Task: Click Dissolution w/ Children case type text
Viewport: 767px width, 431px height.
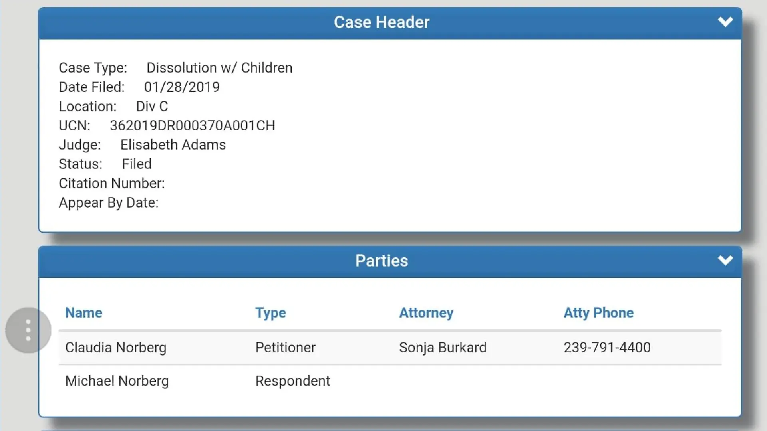Action: [219, 68]
